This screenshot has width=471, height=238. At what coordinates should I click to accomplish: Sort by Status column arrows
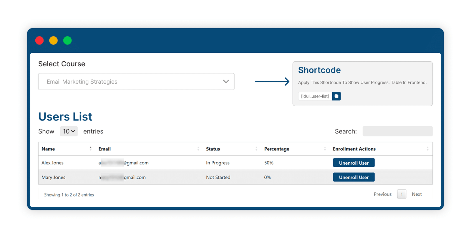click(256, 149)
